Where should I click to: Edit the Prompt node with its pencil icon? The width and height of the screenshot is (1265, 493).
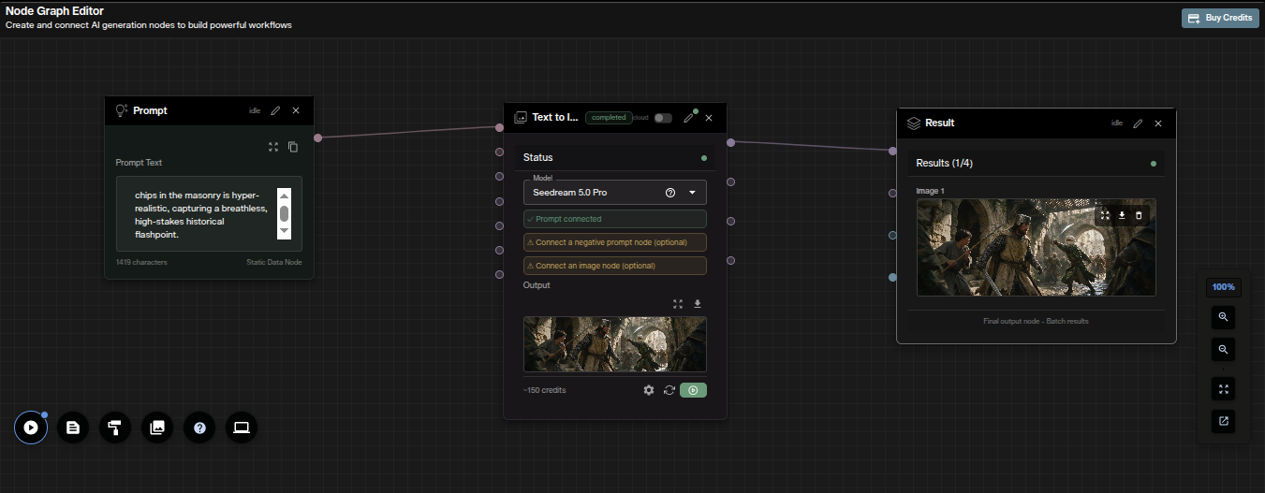point(275,110)
